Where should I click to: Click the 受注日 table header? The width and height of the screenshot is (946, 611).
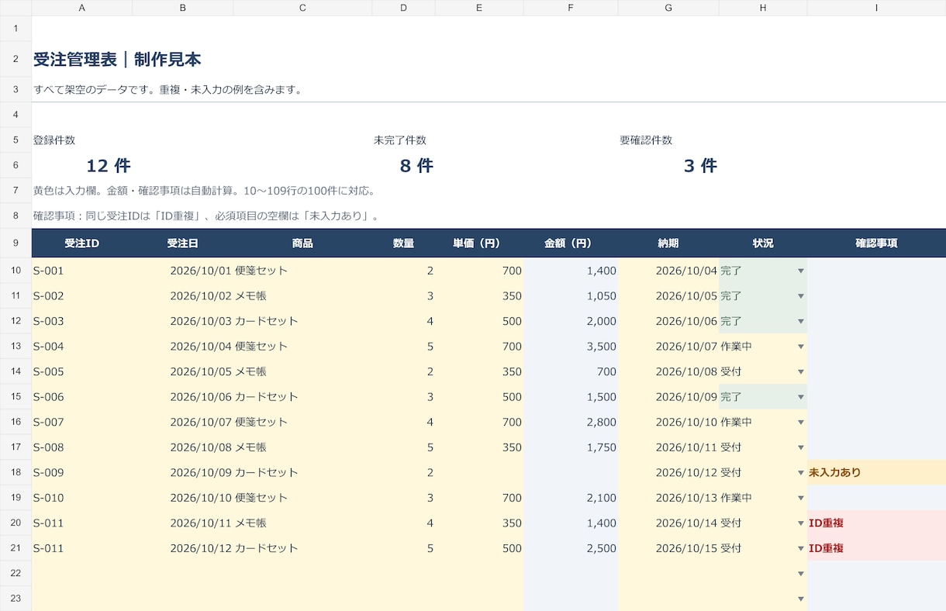pyautogui.click(x=183, y=243)
